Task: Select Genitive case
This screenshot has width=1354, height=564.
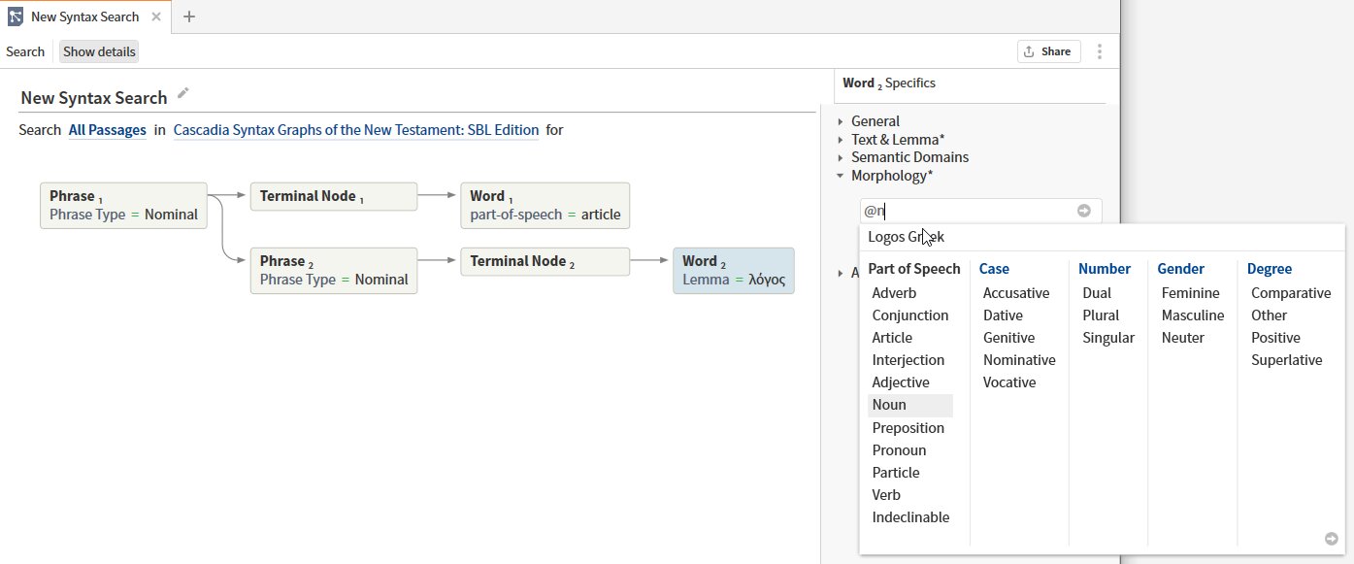Action: (1009, 338)
